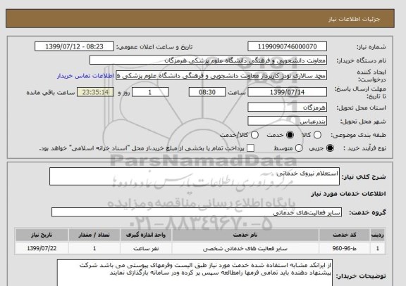Click need date cell 1399/07/22
The image size is (406, 286).
click(x=42, y=249)
